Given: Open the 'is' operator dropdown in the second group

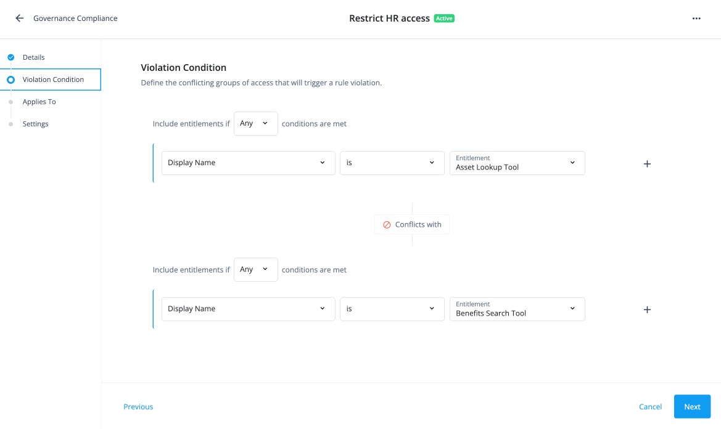Looking at the screenshot, I should [x=392, y=309].
